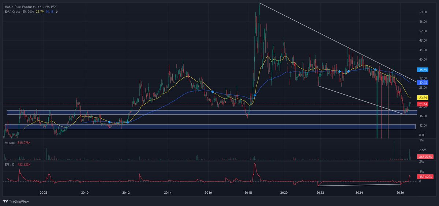Click the 12.00 price axis tick
Image resolution: width=439 pixels, height=206 pixels.
tap(423, 126)
